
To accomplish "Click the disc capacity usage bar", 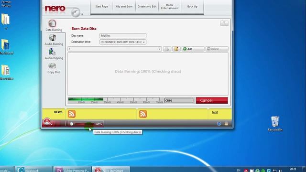I will (116, 100).
